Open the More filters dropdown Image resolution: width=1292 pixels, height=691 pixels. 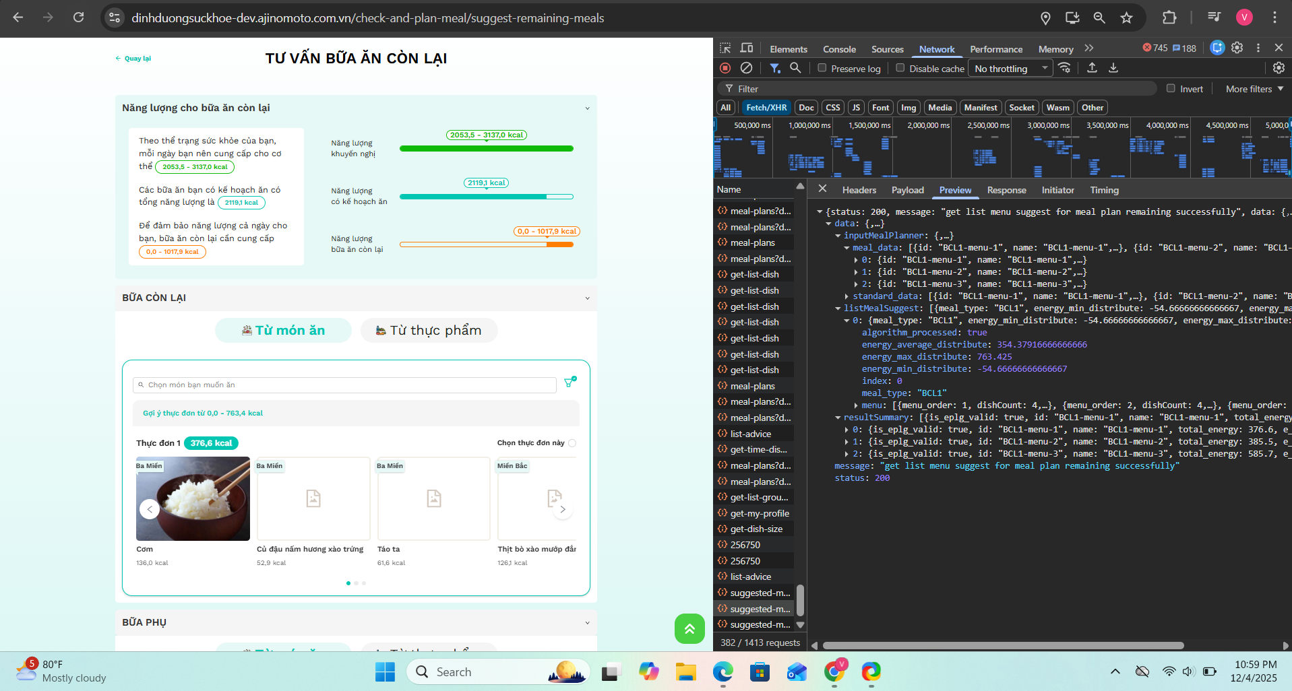pos(1254,89)
